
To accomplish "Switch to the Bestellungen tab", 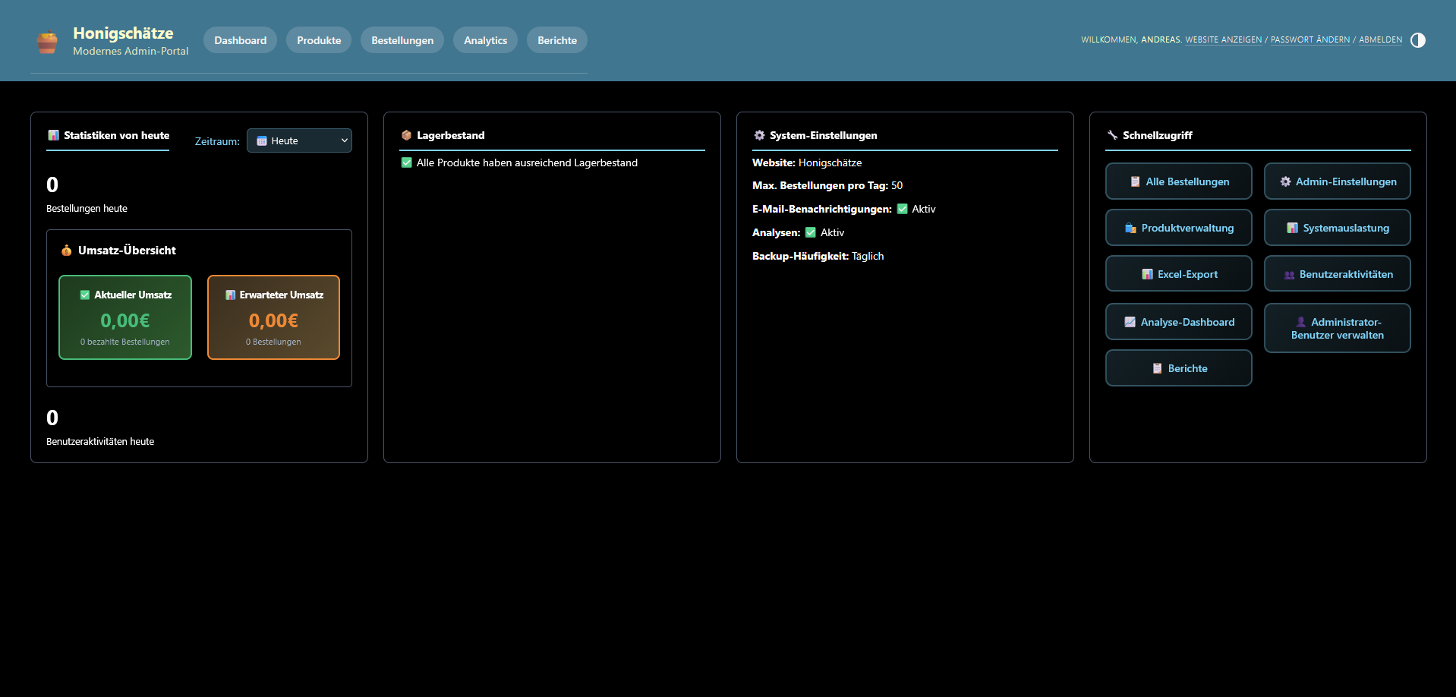I will pos(402,39).
